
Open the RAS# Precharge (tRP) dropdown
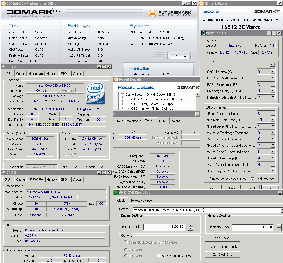[273, 84]
